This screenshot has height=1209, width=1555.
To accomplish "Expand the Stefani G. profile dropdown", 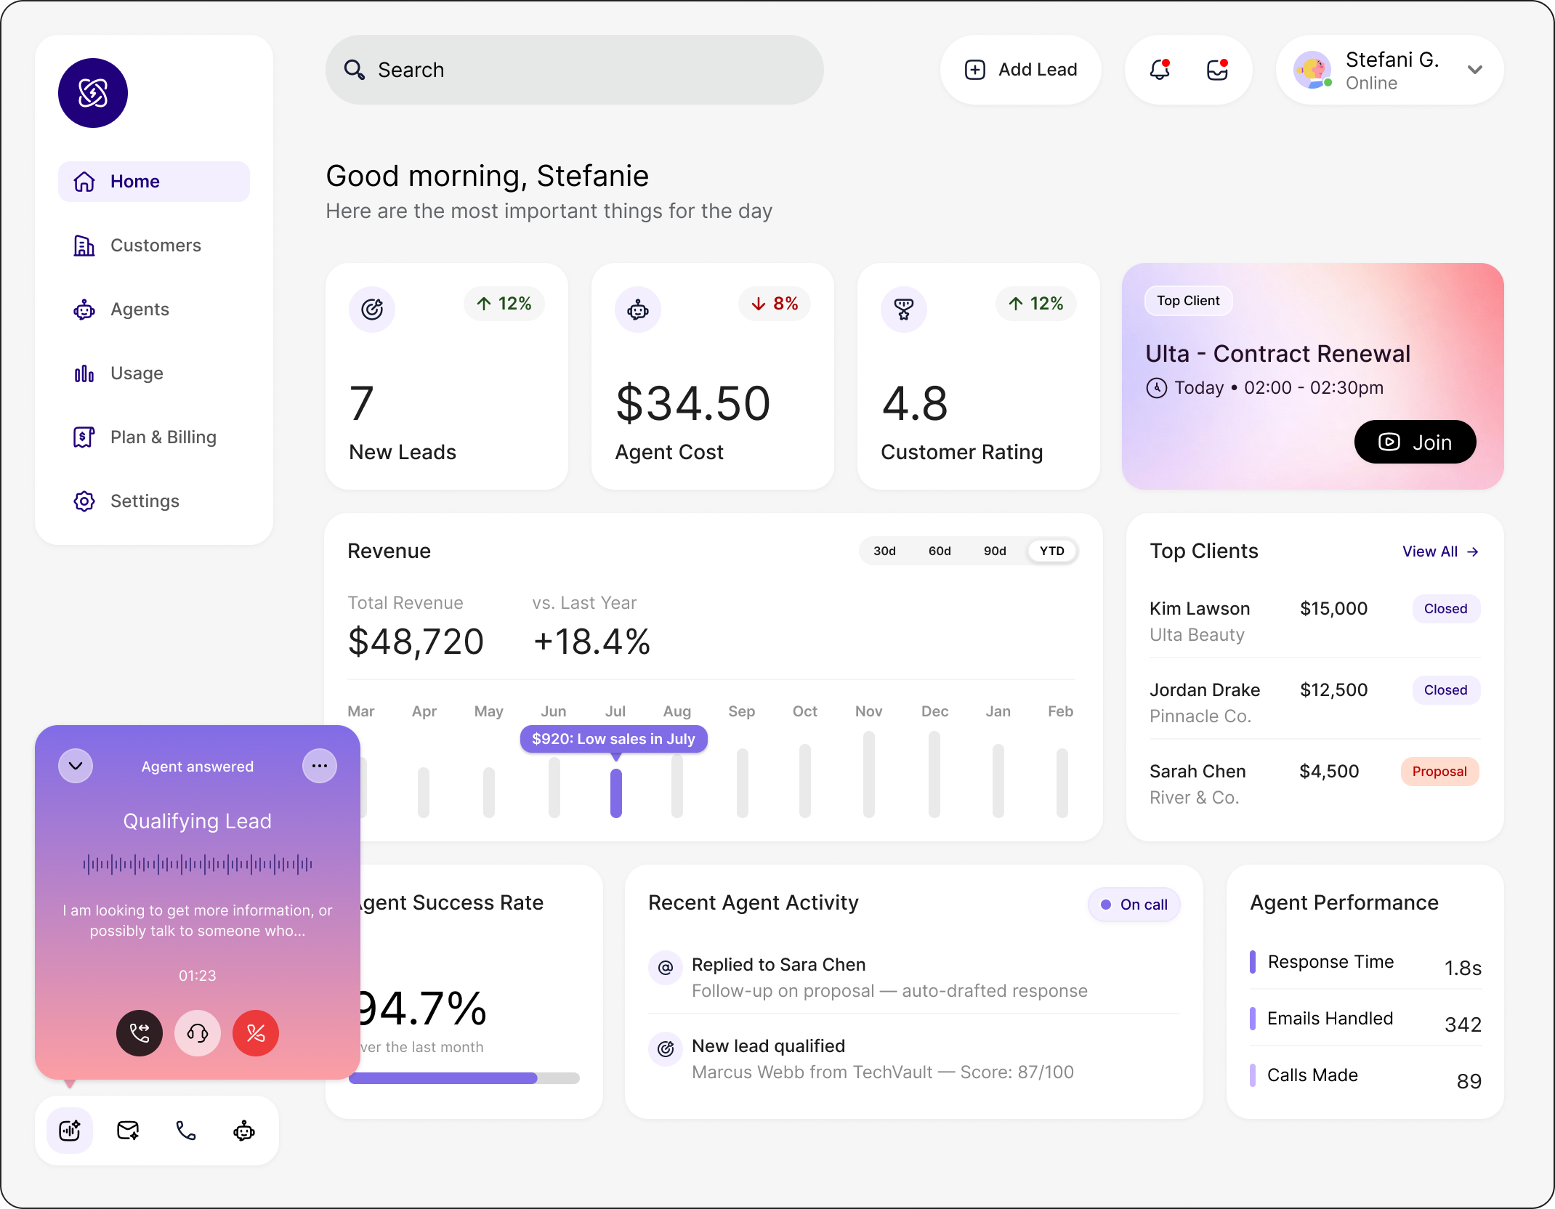I will pyautogui.click(x=1475, y=70).
